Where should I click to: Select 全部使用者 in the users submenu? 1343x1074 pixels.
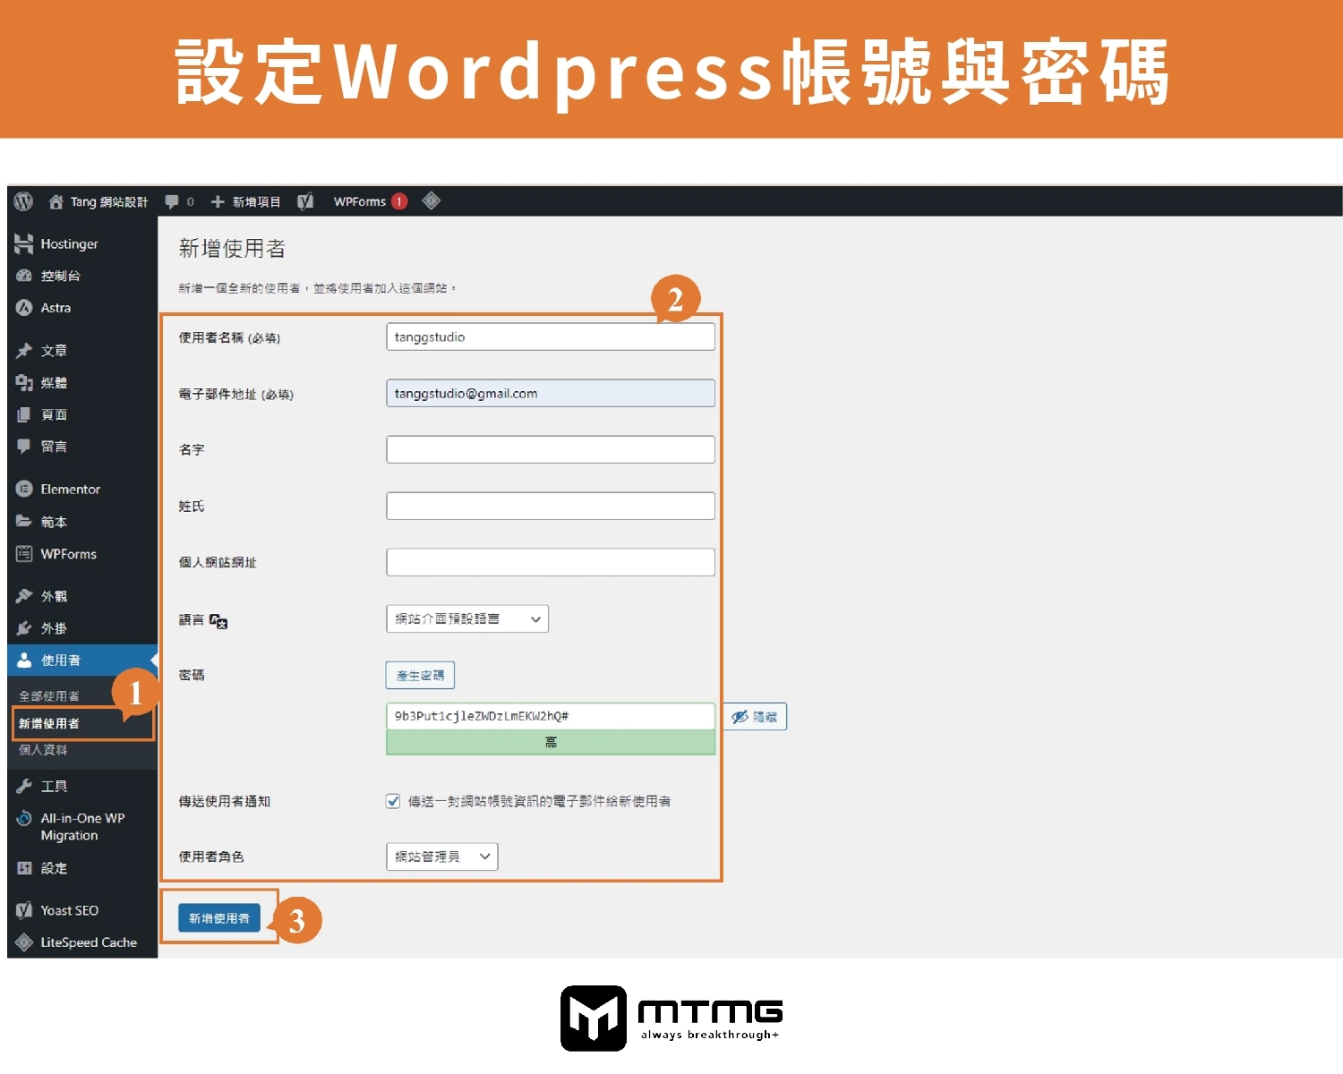click(x=47, y=694)
